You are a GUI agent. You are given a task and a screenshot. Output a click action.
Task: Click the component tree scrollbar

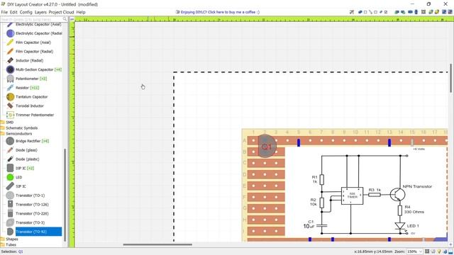coord(65,195)
